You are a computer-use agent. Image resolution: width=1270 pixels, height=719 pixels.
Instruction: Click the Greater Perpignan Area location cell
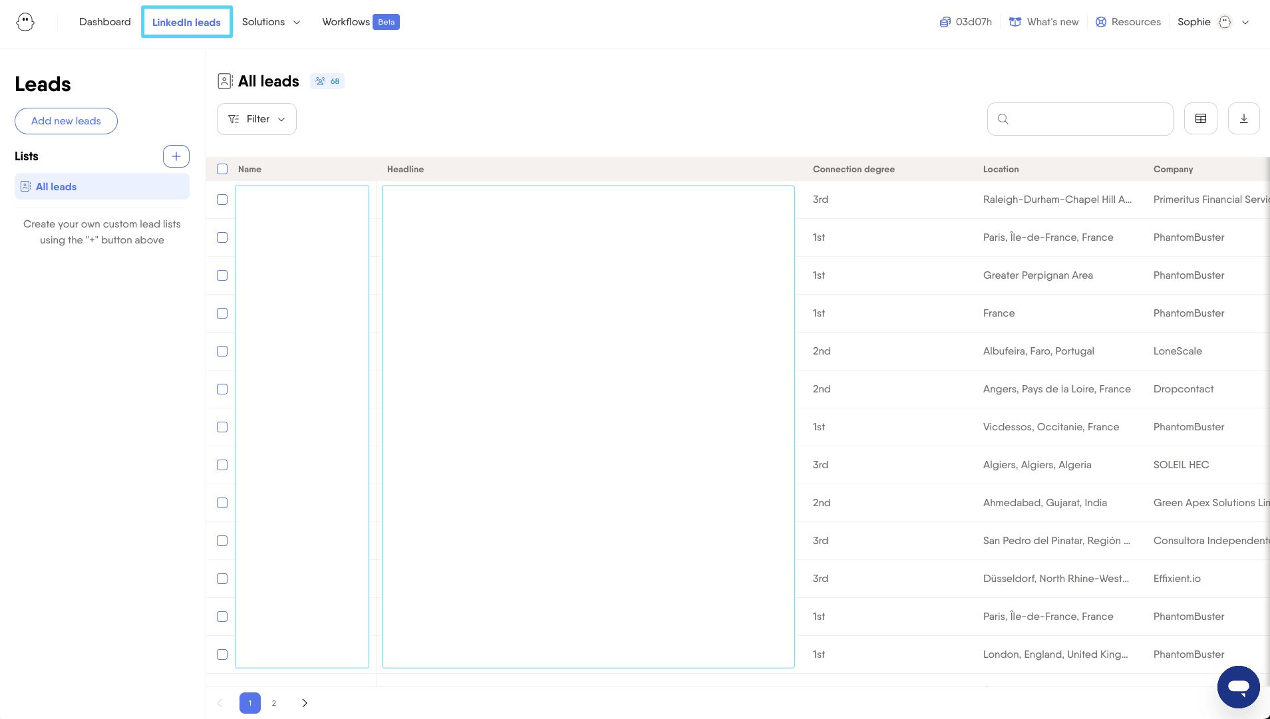coord(1038,275)
